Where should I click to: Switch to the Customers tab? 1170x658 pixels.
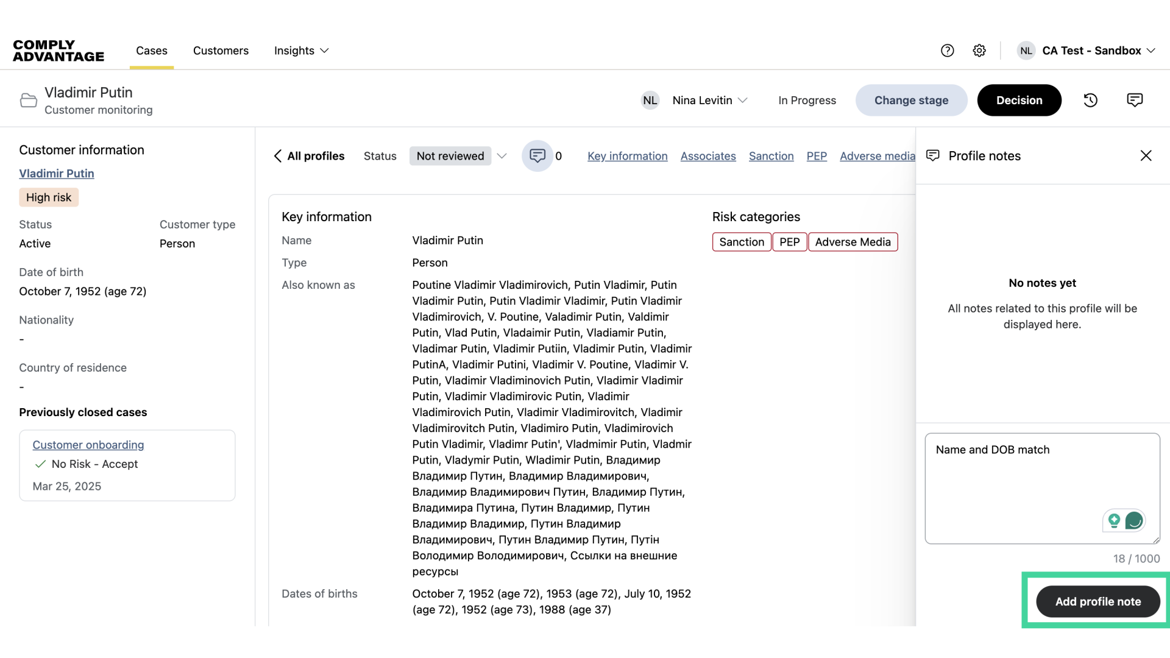(x=221, y=51)
